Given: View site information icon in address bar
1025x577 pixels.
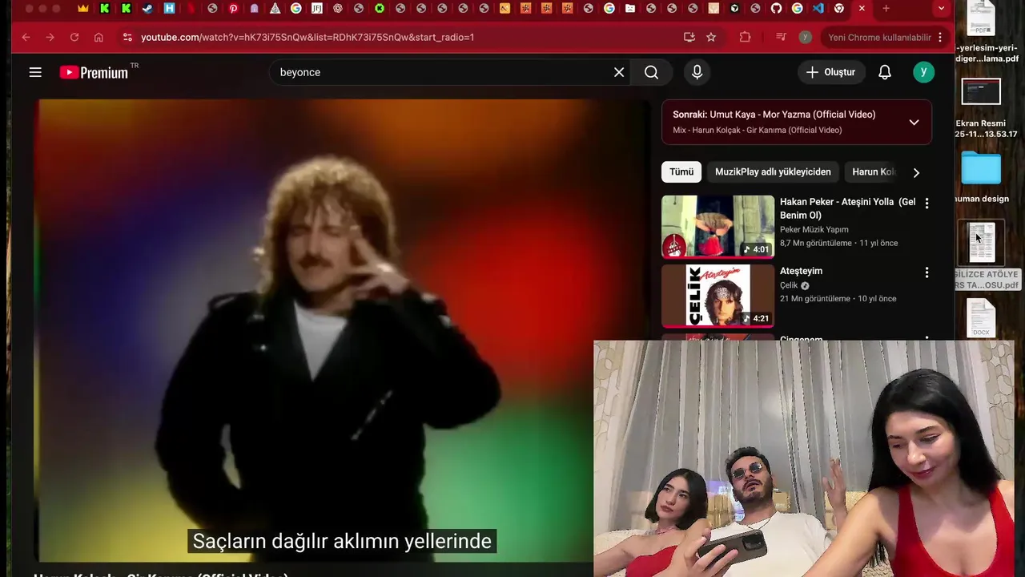Looking at the screenshot, I should tap(127, 37).
